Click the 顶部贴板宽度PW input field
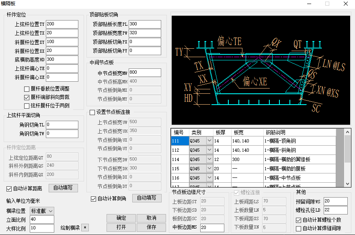Image resolution: width=355 pixels, height=235 pixels. pos(145,33)
